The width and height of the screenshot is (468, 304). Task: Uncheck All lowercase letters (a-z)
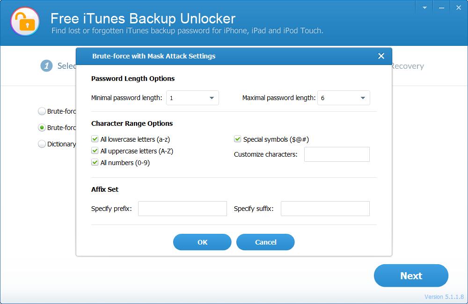tap(95, 139)
